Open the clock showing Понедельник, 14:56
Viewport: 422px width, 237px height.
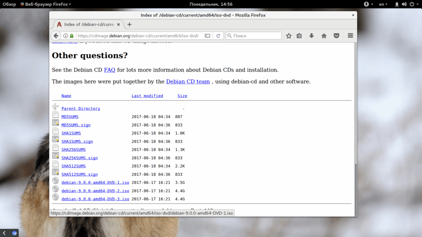pos(211,4)
